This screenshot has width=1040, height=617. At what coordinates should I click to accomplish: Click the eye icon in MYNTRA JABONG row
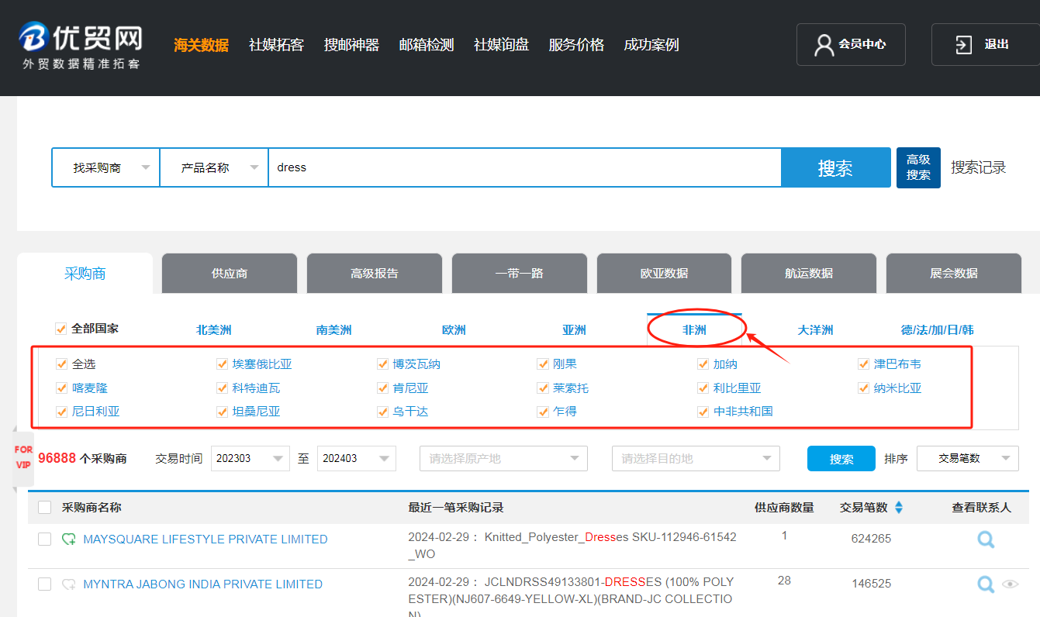pos(1010,584)
